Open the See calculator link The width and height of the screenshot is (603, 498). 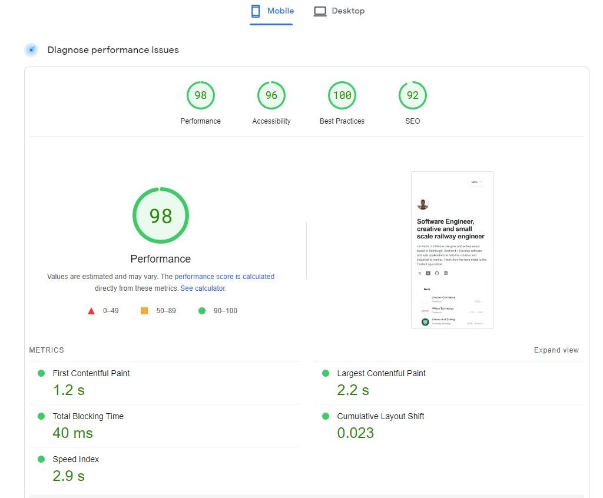tap(203, 288)
